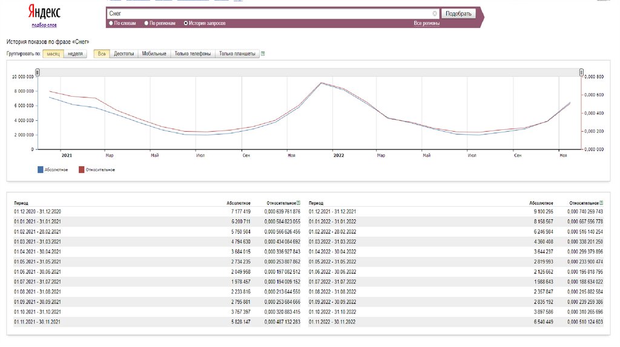Grab the right range handle on chart
This screenshot has width=620, height=347.
[x=581, y=73]
